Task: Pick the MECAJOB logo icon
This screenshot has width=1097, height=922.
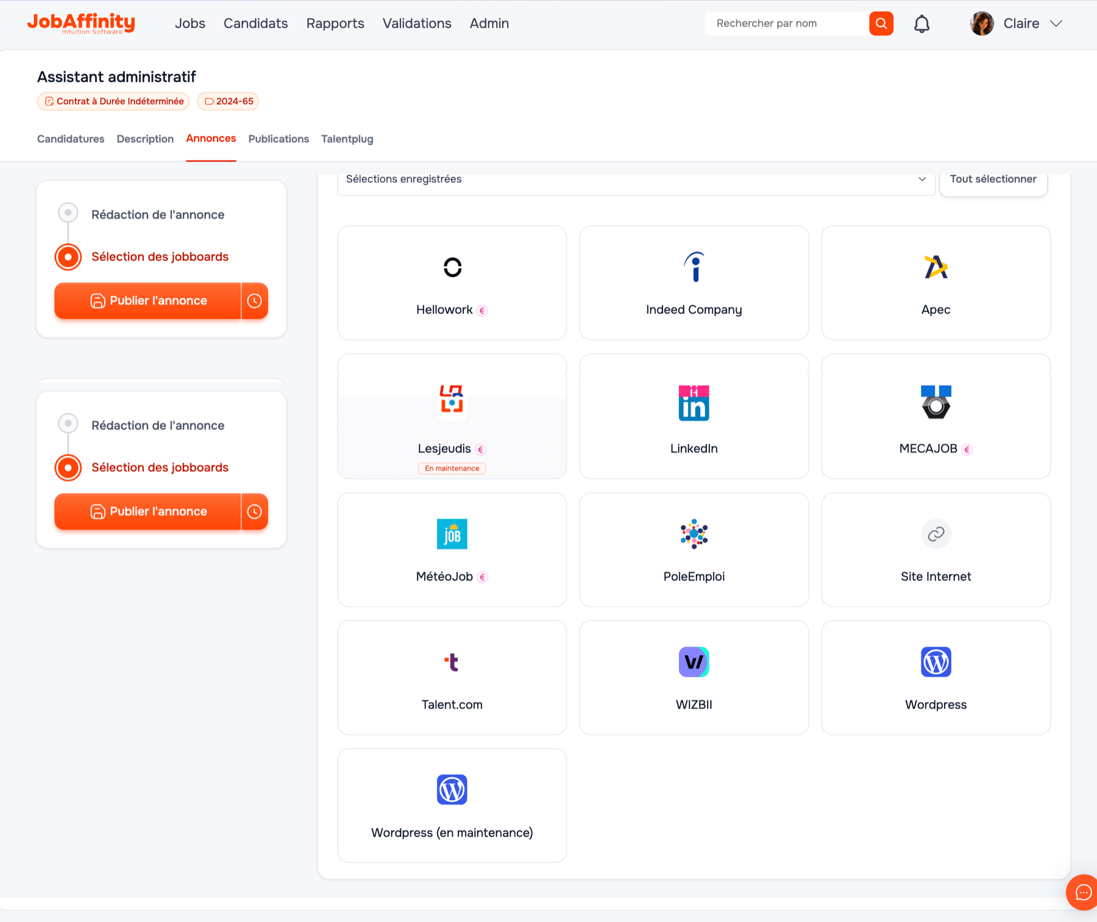Action: coord(936,402)
